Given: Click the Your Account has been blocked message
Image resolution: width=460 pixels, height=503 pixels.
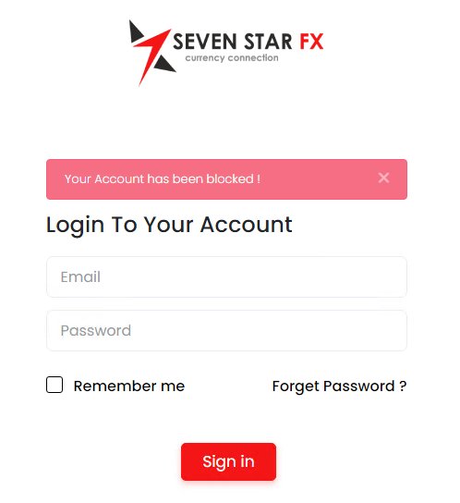Looking at the screenshot, I should (163, 179).
